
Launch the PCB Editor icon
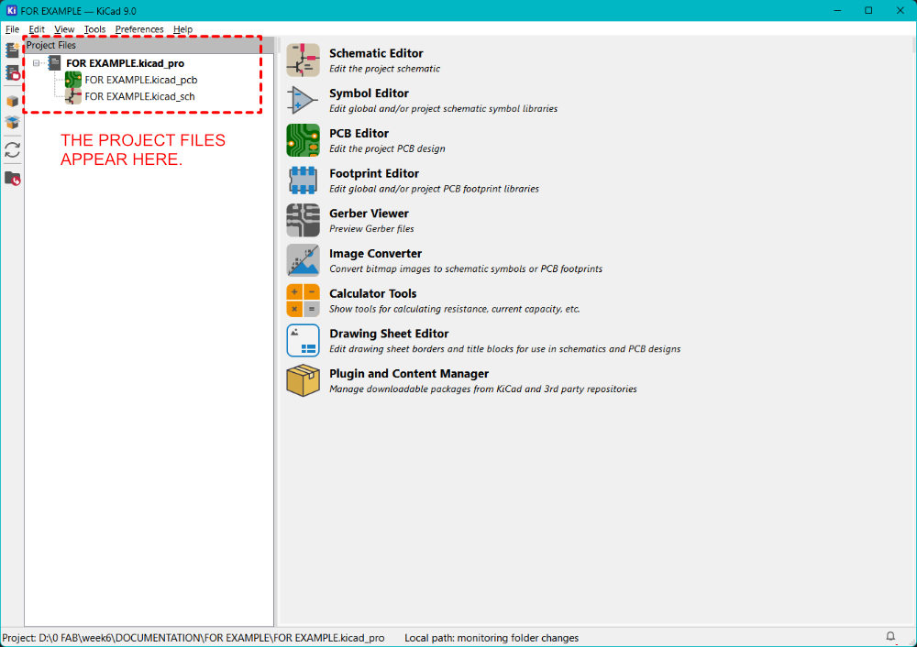303,140
